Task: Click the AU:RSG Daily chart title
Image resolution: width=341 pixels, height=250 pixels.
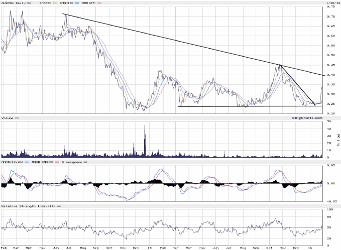Action: click(14, 3)
